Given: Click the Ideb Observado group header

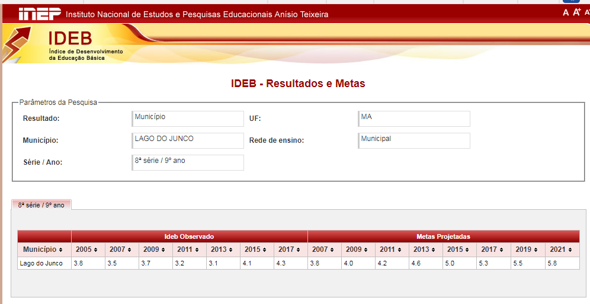Looking at the screenshot, I should coord(190,236).
